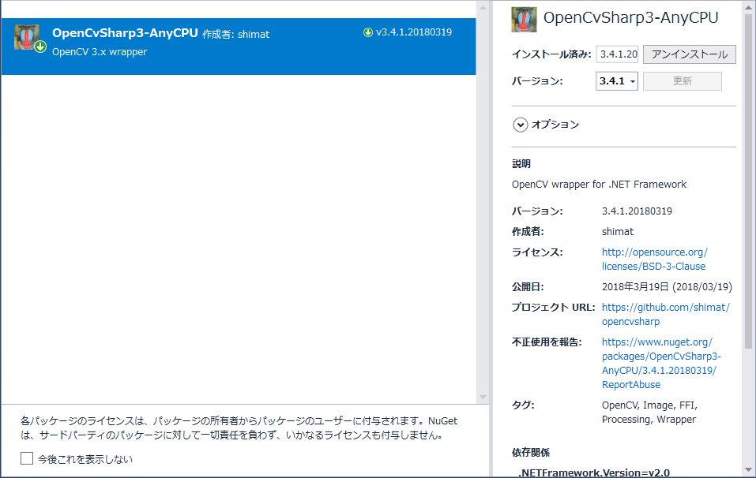Click the green download arrow beside v3.4.1.20180319
Image resolution: width=756 pixels, height=478 pixels.
[368, 32]
